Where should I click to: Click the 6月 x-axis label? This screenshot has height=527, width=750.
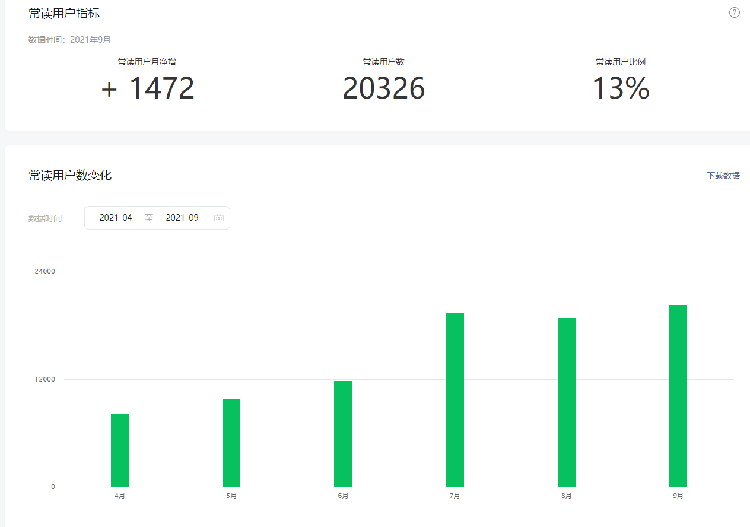tap(343, 496)
